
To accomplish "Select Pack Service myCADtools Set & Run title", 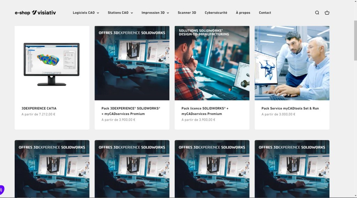I will (290, 108).
